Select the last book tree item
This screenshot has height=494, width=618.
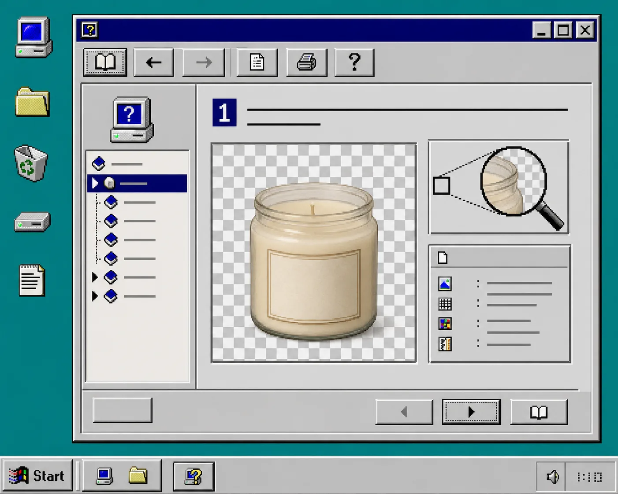[x=111, y=296]
